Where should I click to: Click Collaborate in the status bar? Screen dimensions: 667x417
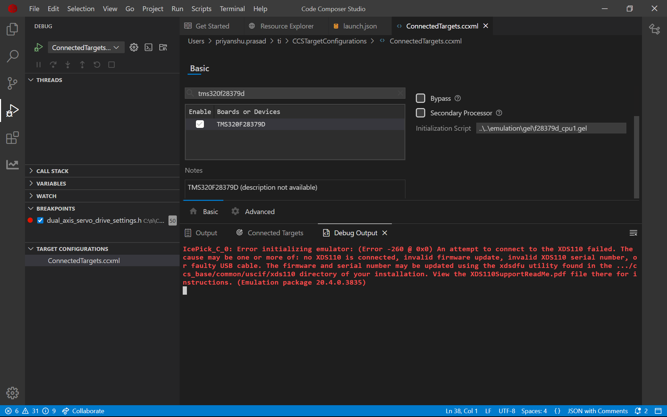(83, 411)
